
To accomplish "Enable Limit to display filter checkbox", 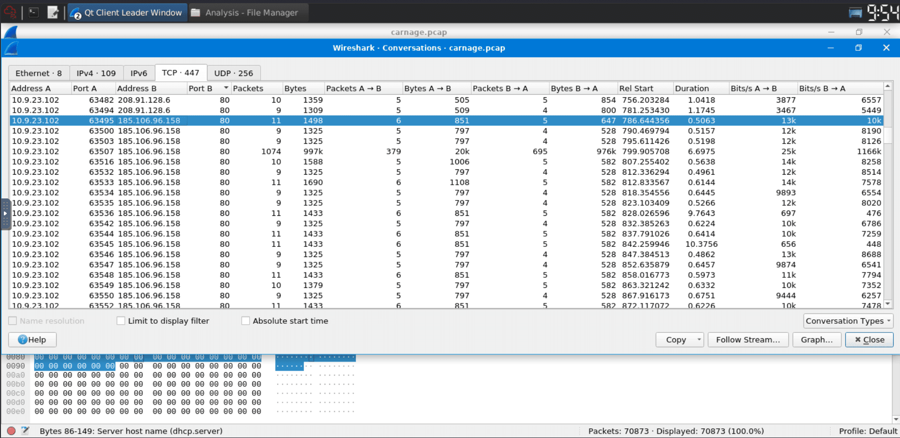I will tap(121, 321).
